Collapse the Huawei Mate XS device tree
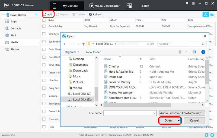This screenshot has height=138, width=217. point(4,15)
